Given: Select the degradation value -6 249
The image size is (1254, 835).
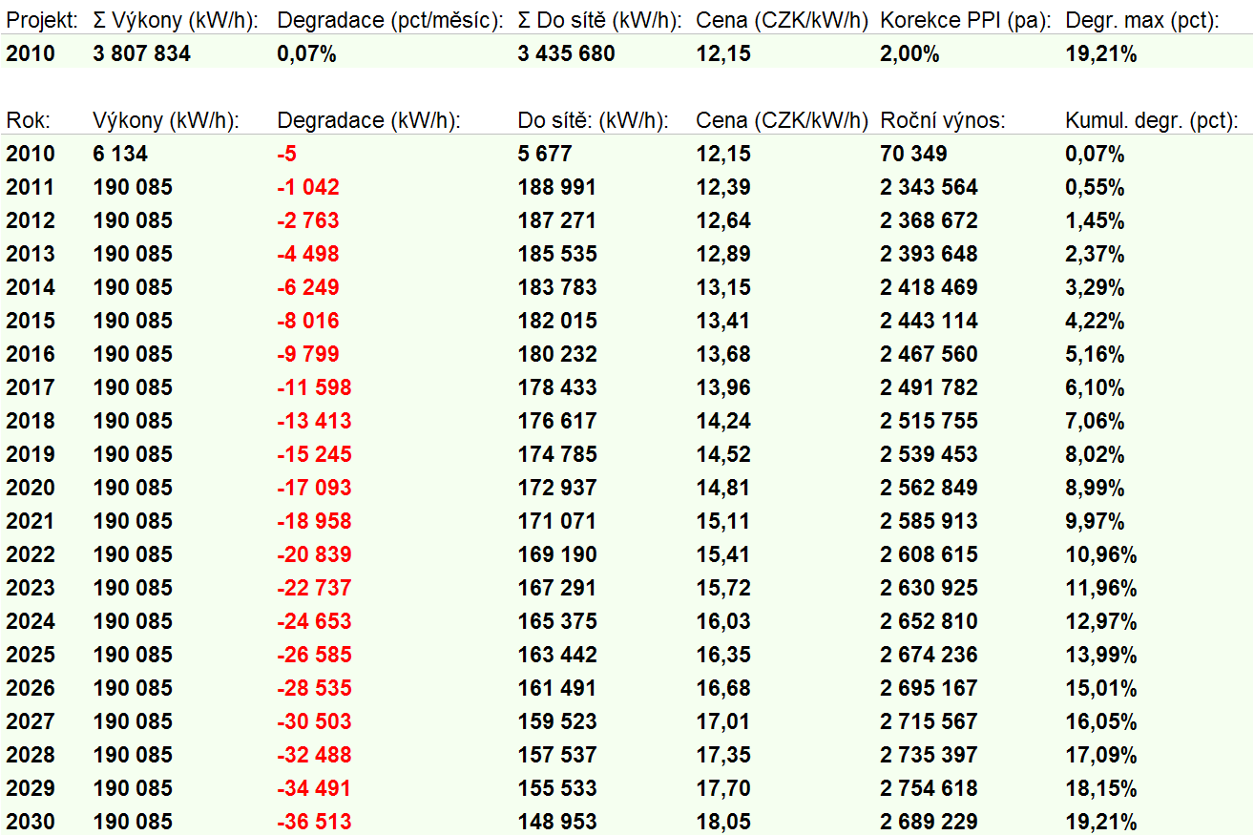Looking at the screenshot, I should coord(307,288).
